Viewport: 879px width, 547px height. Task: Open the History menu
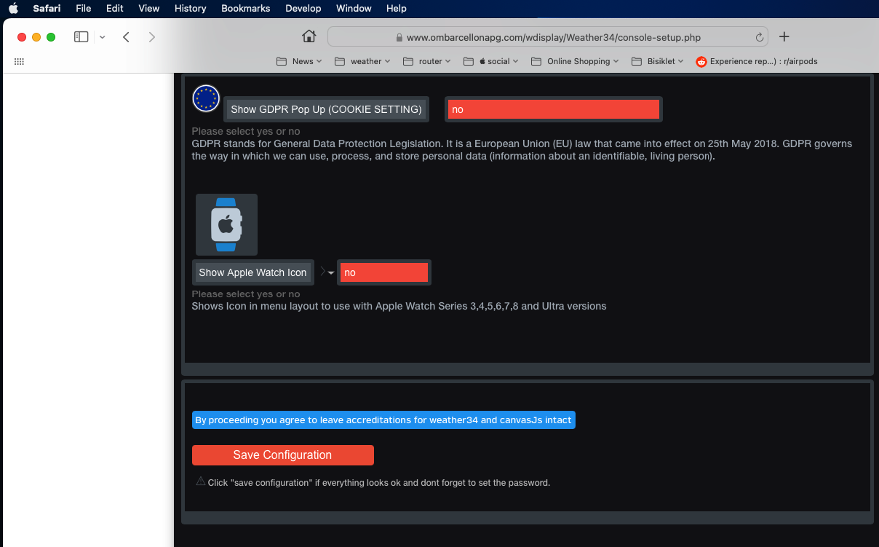pyautogui.click(x=190, y=9)
